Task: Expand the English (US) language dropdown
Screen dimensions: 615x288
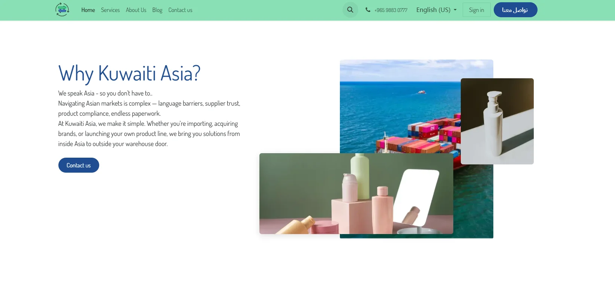Action: pyautogui.click(x=436, y=10)
